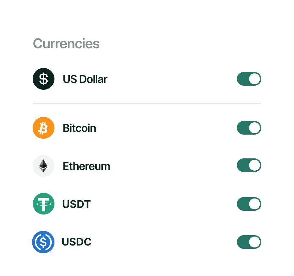294x276 pixels.
Task: Click the divider line below US Dollar
Action: point(147,103)
